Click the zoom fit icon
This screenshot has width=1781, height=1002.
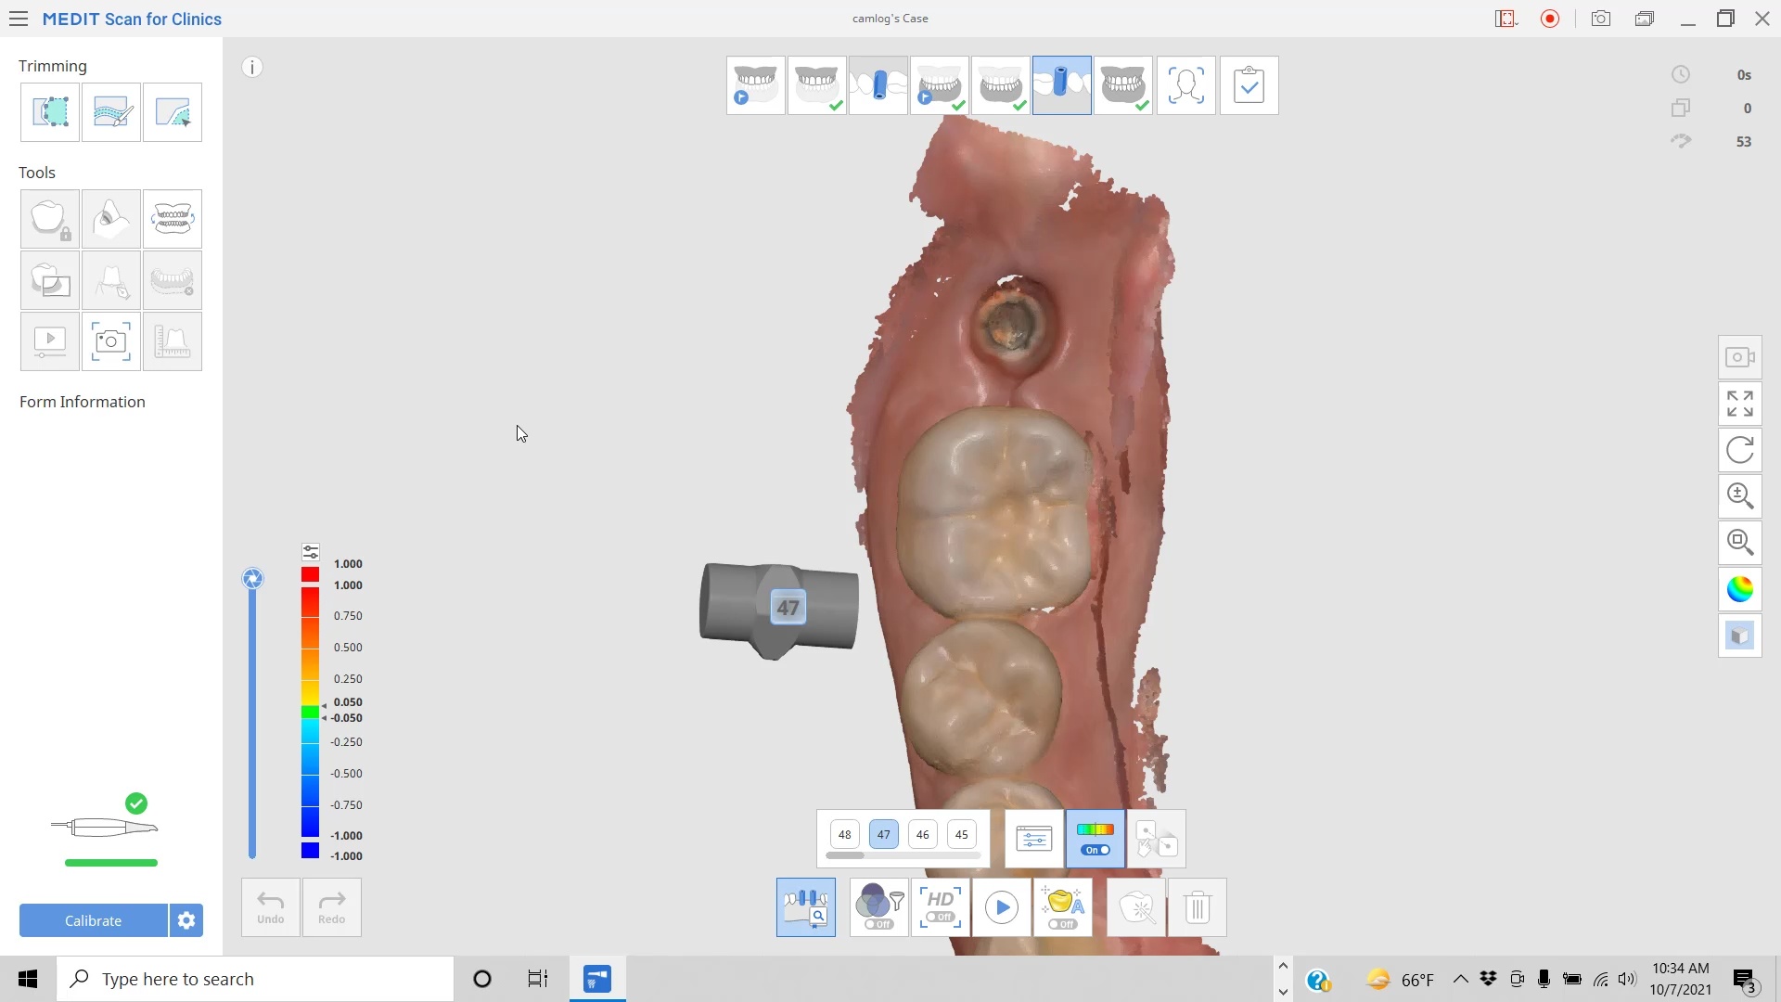click(1740, 542)
